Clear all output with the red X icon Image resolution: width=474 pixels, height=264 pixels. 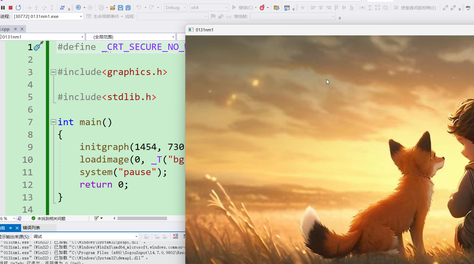tap(176, 236)
